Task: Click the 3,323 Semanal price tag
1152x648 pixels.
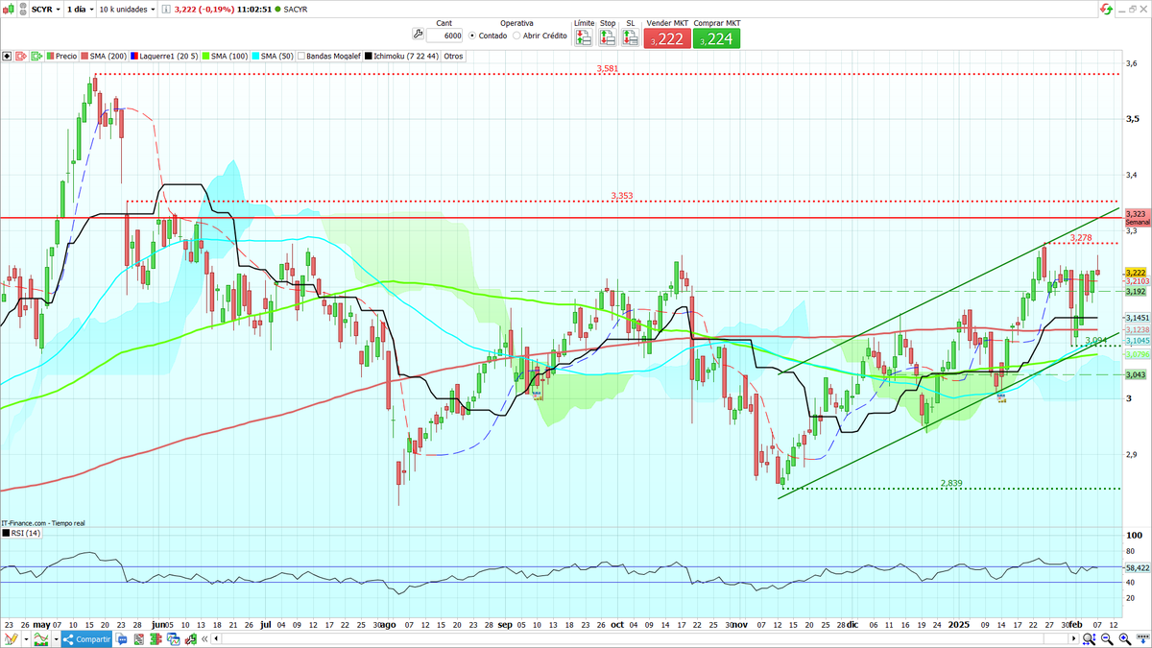Action: coord(1136,217)
